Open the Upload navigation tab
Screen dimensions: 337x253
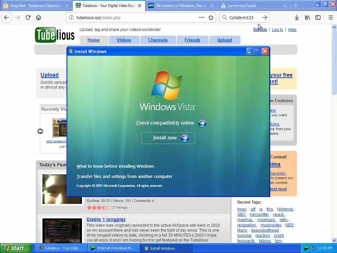(224, 40)
